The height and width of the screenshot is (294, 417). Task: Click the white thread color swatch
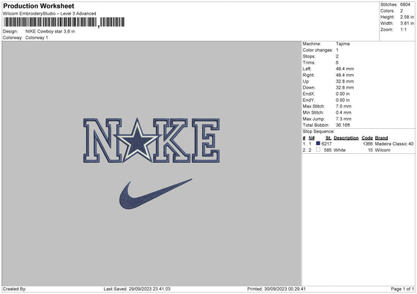click(318, 150)
